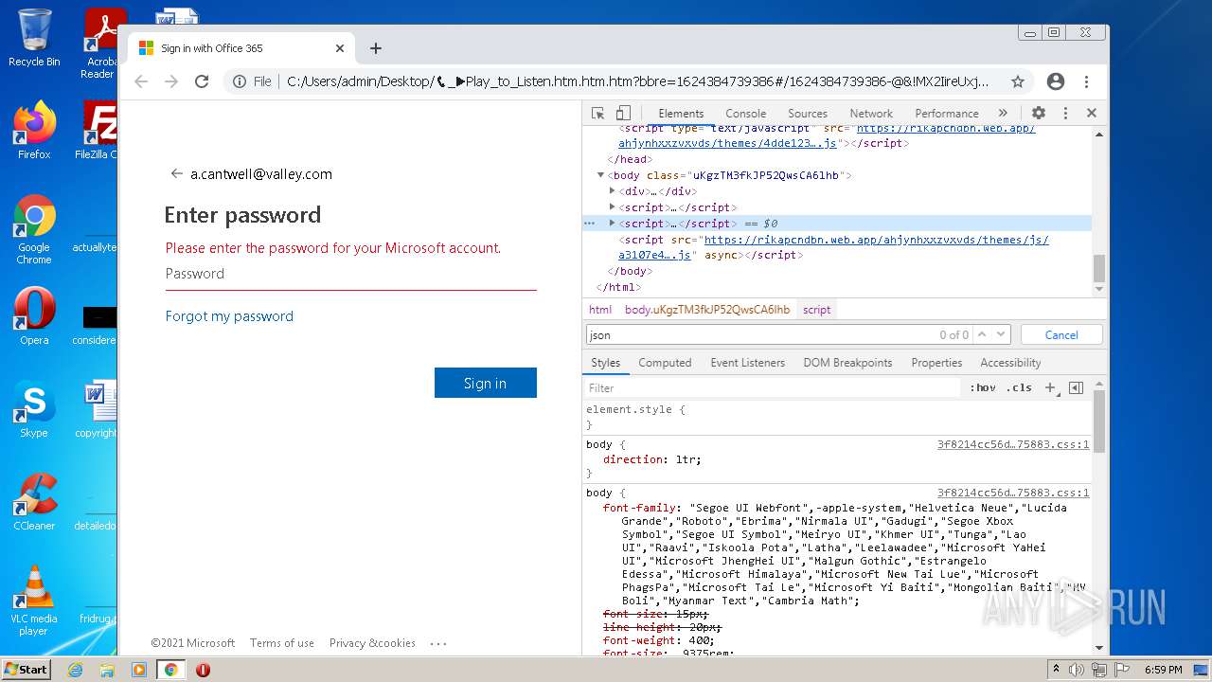Bookmark this page with the star
The height and width of the screenshot is (682, 1212).
[x=1018, y=81]
